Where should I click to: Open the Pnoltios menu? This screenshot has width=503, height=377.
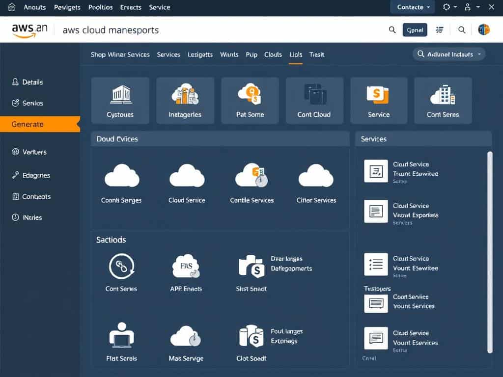[100, 7]
